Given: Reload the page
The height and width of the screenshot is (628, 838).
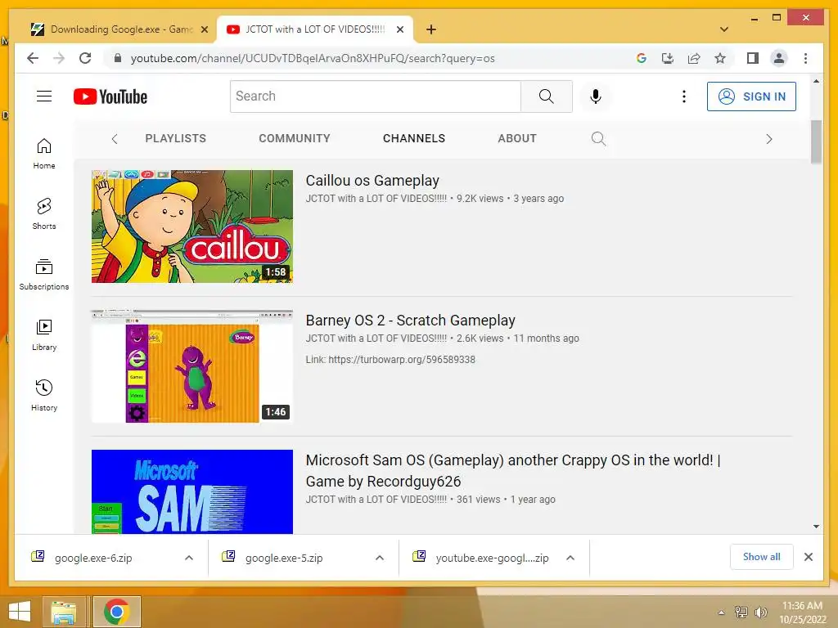Looking at the screenshot, I should [x=85, y=58].
